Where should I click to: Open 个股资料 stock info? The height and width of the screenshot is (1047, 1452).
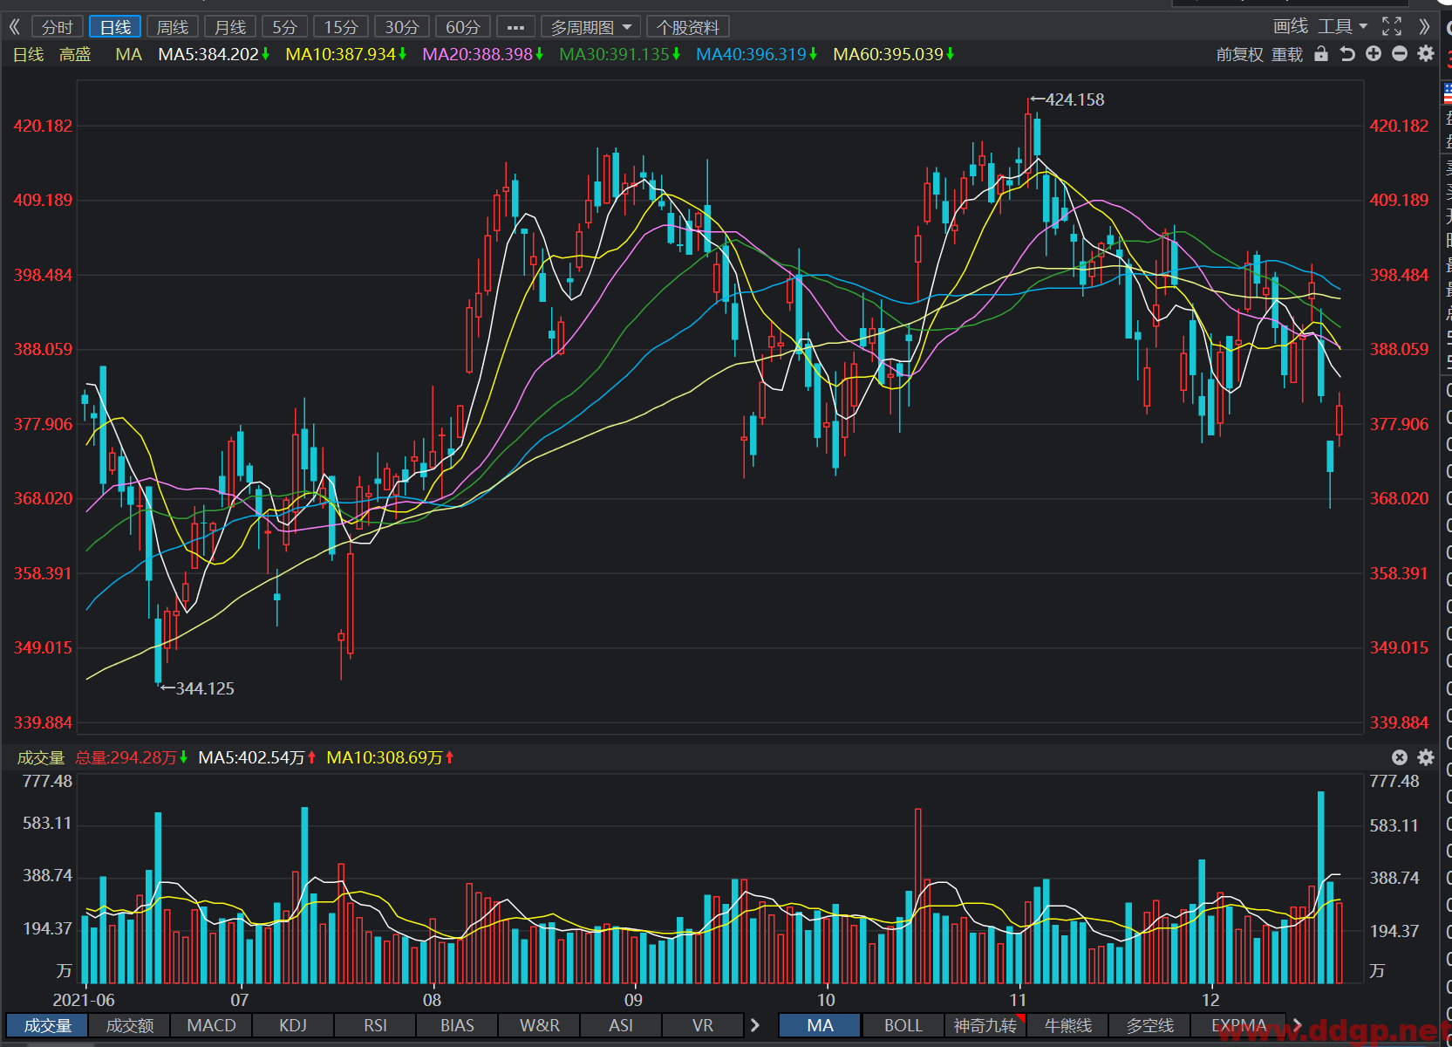click(x=688, y=27)
